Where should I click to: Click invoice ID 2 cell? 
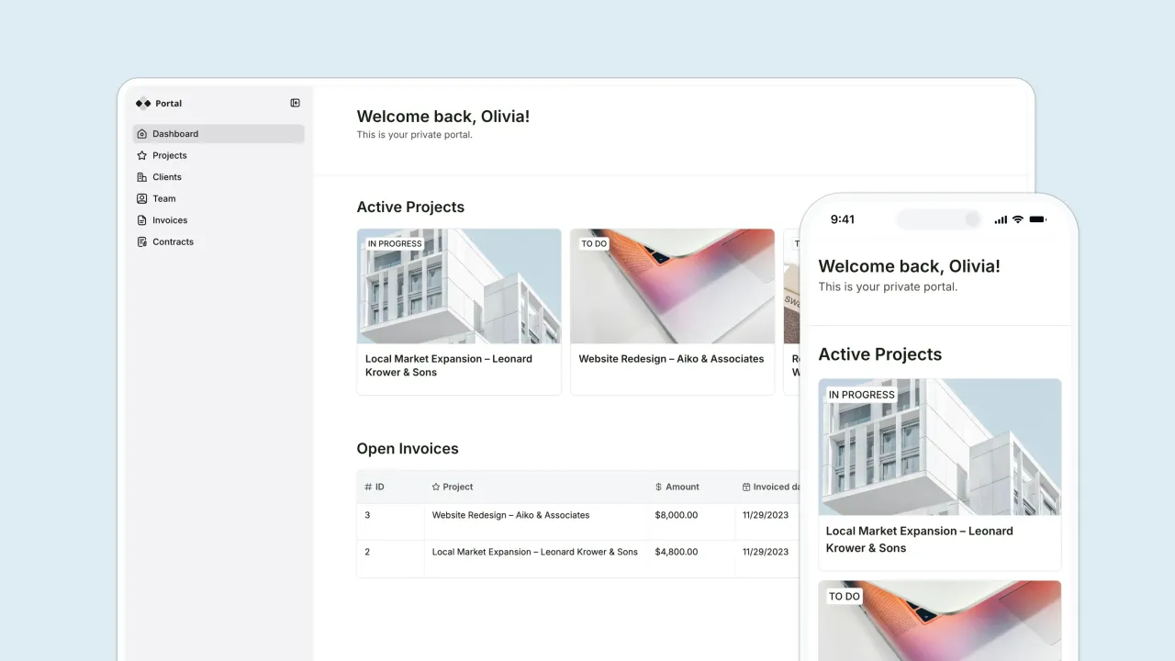[x=390, y=558]
